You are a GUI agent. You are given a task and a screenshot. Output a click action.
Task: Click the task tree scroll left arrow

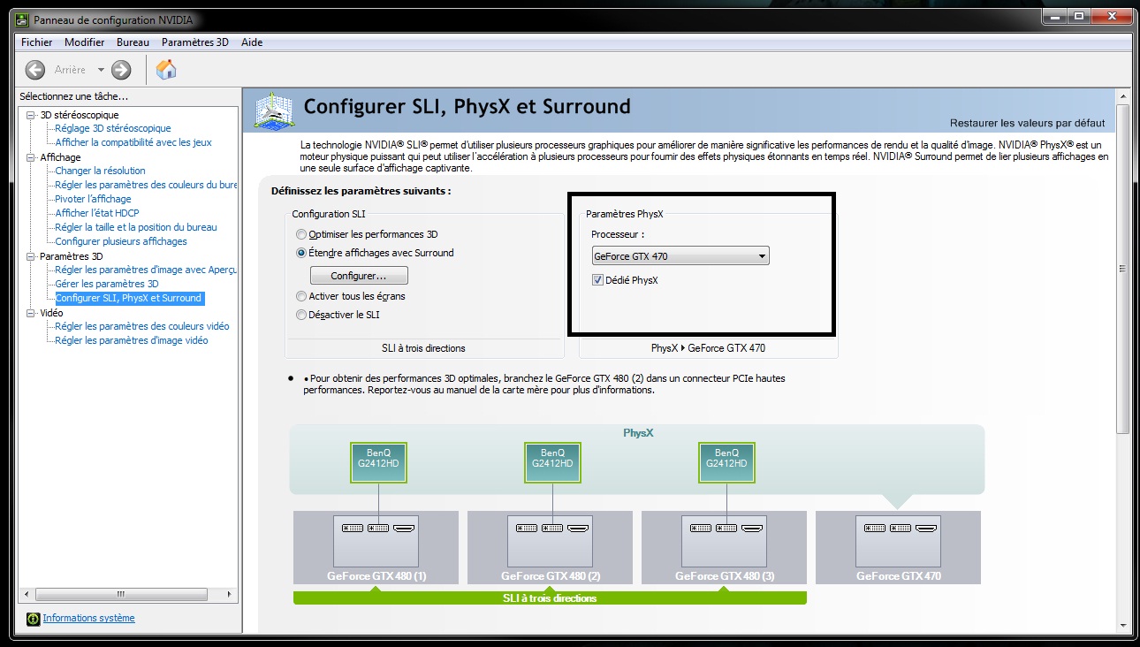click(26, 595)
